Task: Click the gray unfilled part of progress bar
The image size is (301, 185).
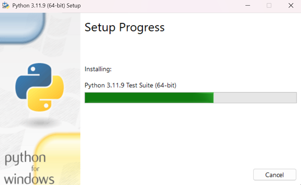Action: pyautogui.click(x=255, y=97)
